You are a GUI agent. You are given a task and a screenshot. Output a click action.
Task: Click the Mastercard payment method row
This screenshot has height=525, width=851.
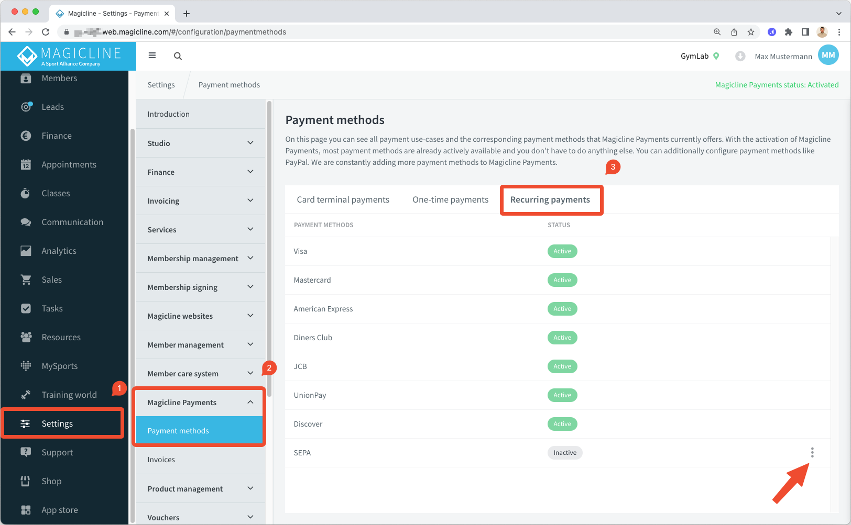pyautogui.click(x=558, y=280)
